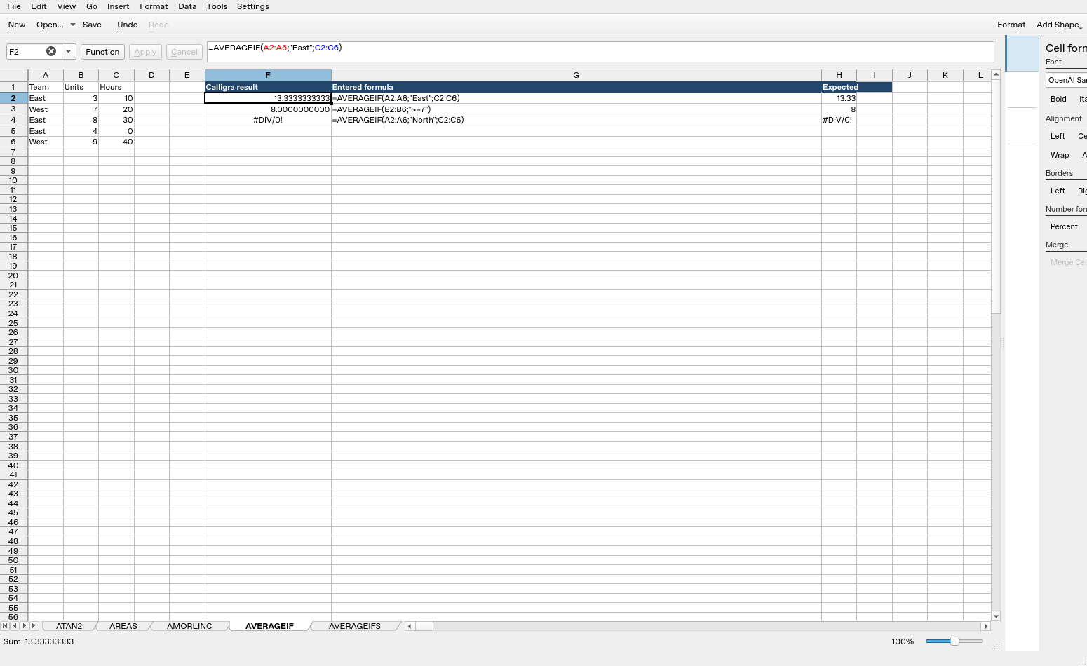
Task: Select column A header
Action: tap(46, 75)
